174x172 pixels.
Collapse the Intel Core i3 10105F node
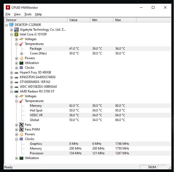pos(11,35)
